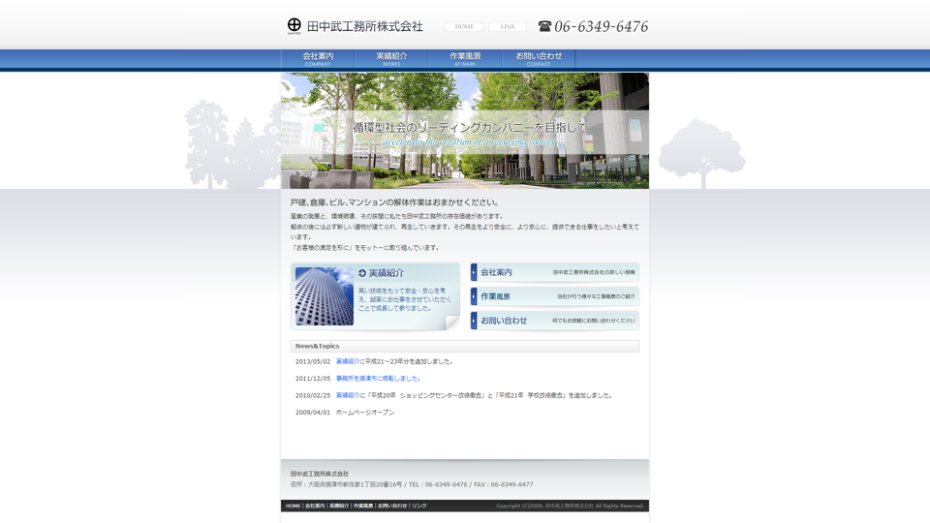Click the 作業風景 banner in the right column

point(554,296)
